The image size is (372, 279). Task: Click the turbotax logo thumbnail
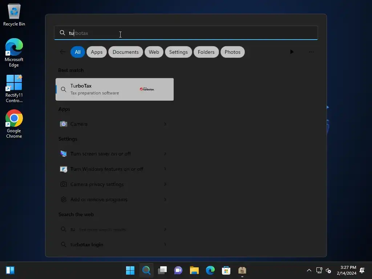(147, 89)
